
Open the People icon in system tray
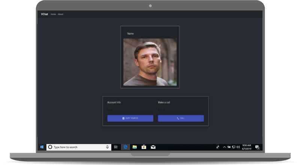pos(218,147)
